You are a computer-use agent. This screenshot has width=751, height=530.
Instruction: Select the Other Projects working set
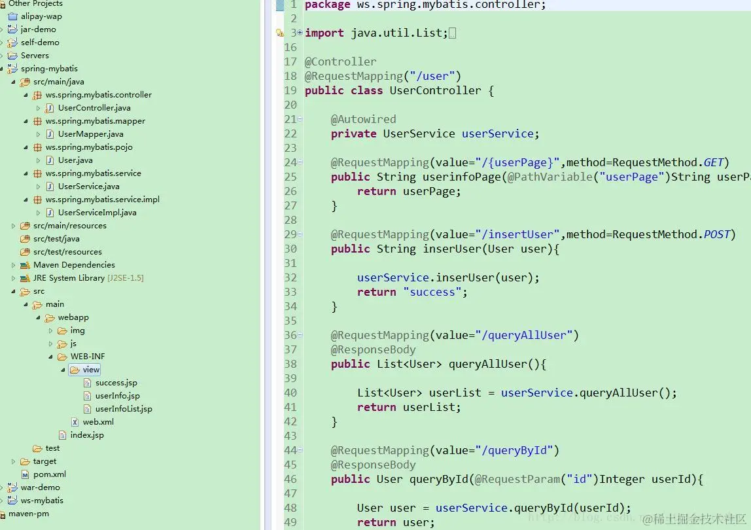click(x=35, y=4)
